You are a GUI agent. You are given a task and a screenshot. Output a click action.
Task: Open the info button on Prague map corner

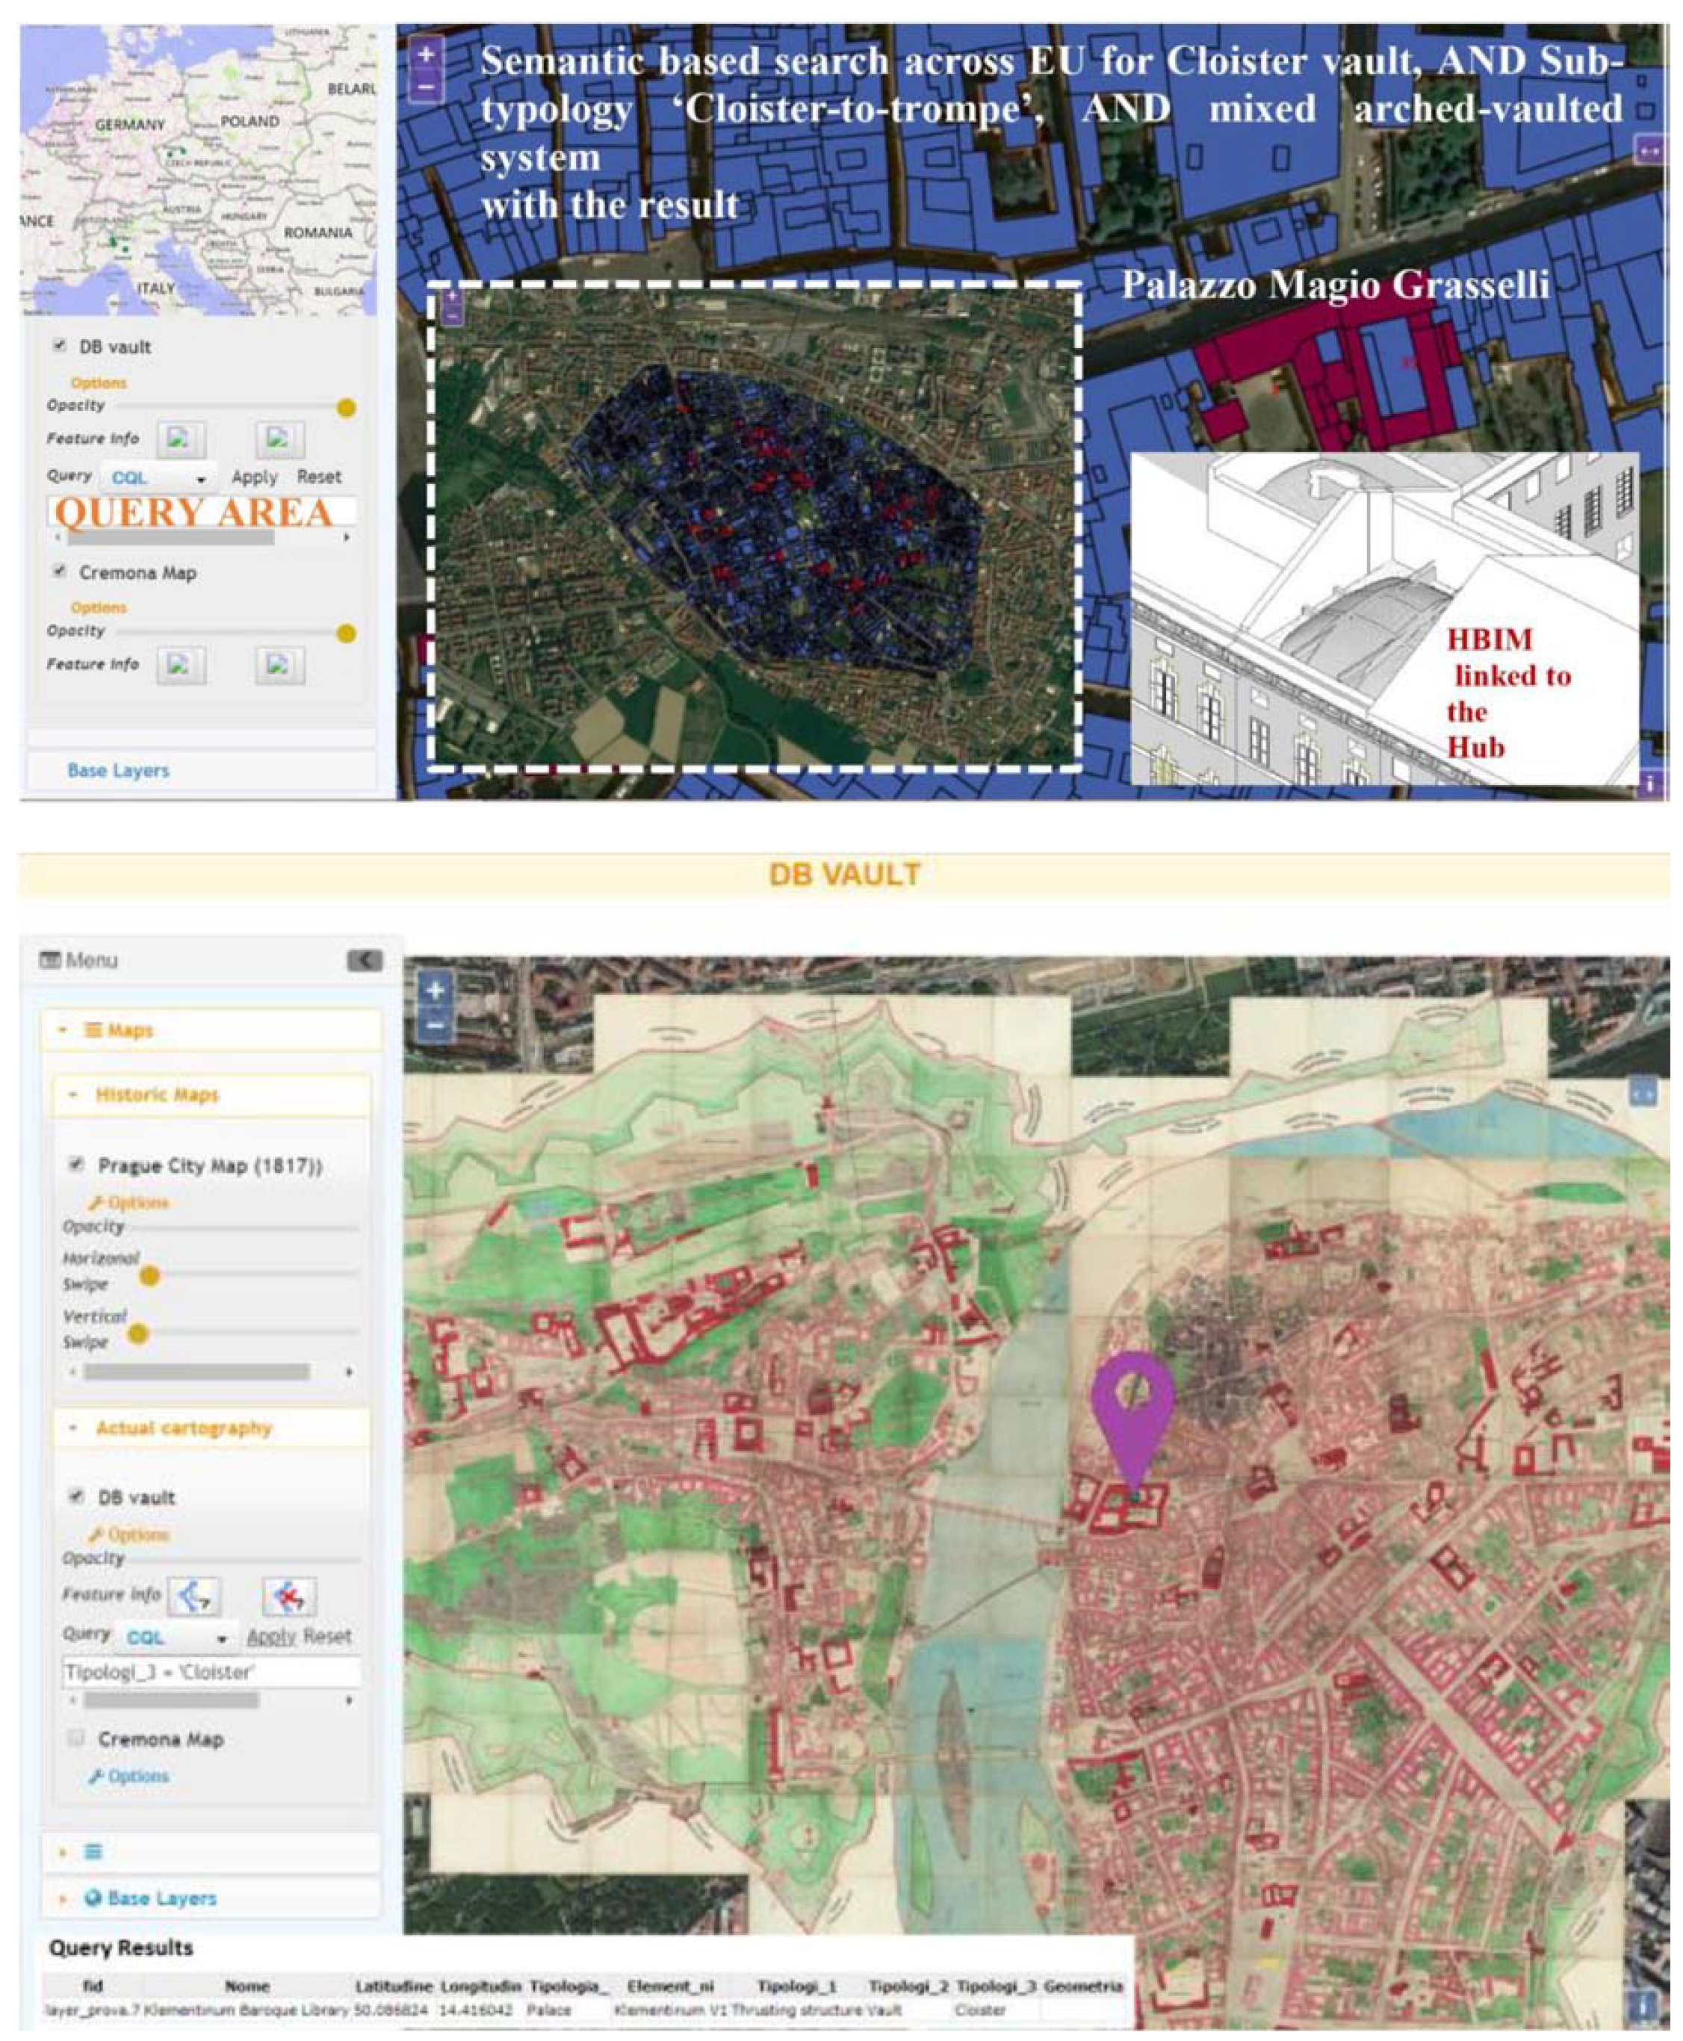[x=1640, y=2004]
